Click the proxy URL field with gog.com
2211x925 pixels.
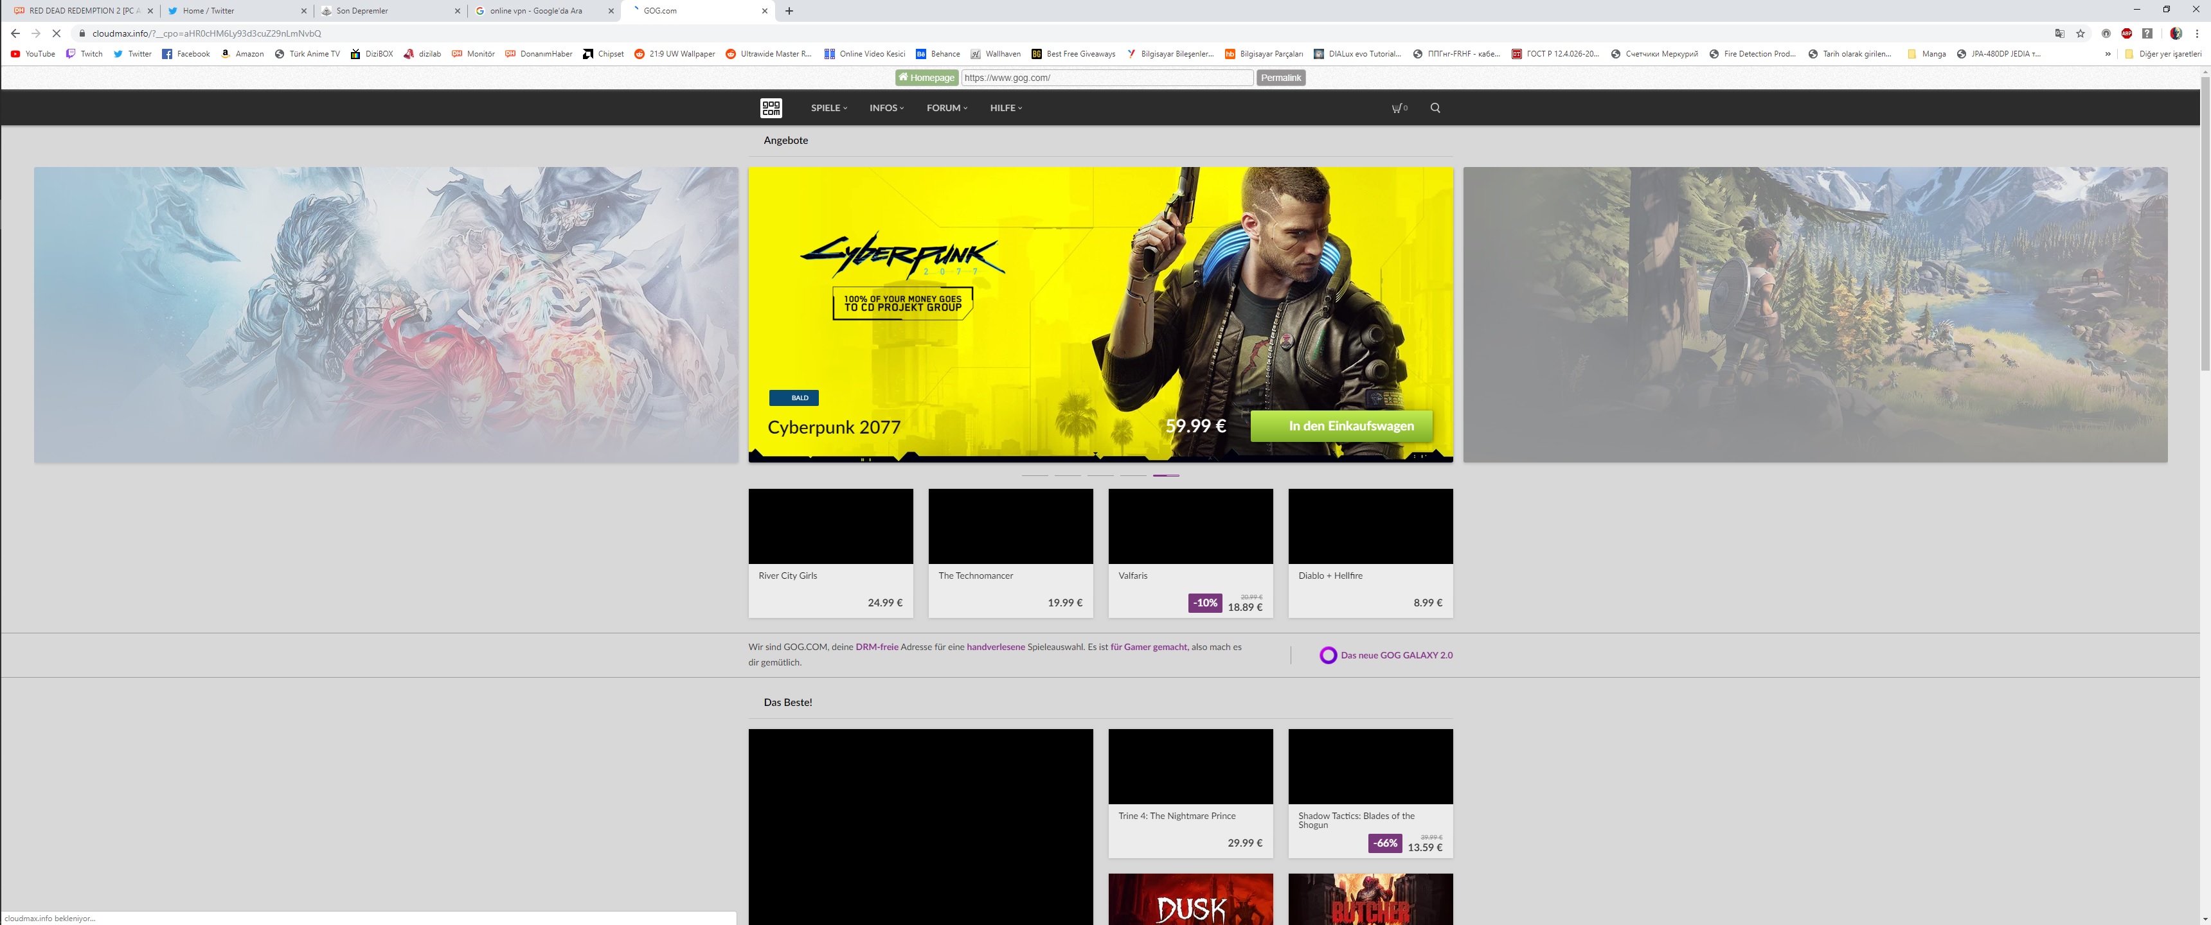tap(1107, 78)
